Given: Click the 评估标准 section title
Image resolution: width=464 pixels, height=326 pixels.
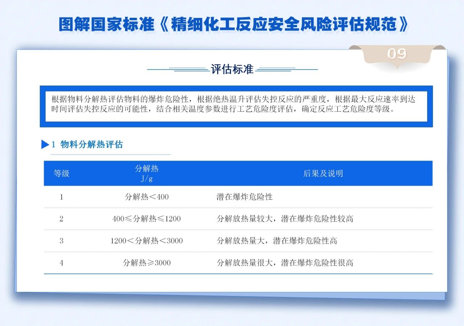Looking at the screenshot, I should tap(232, 69).
